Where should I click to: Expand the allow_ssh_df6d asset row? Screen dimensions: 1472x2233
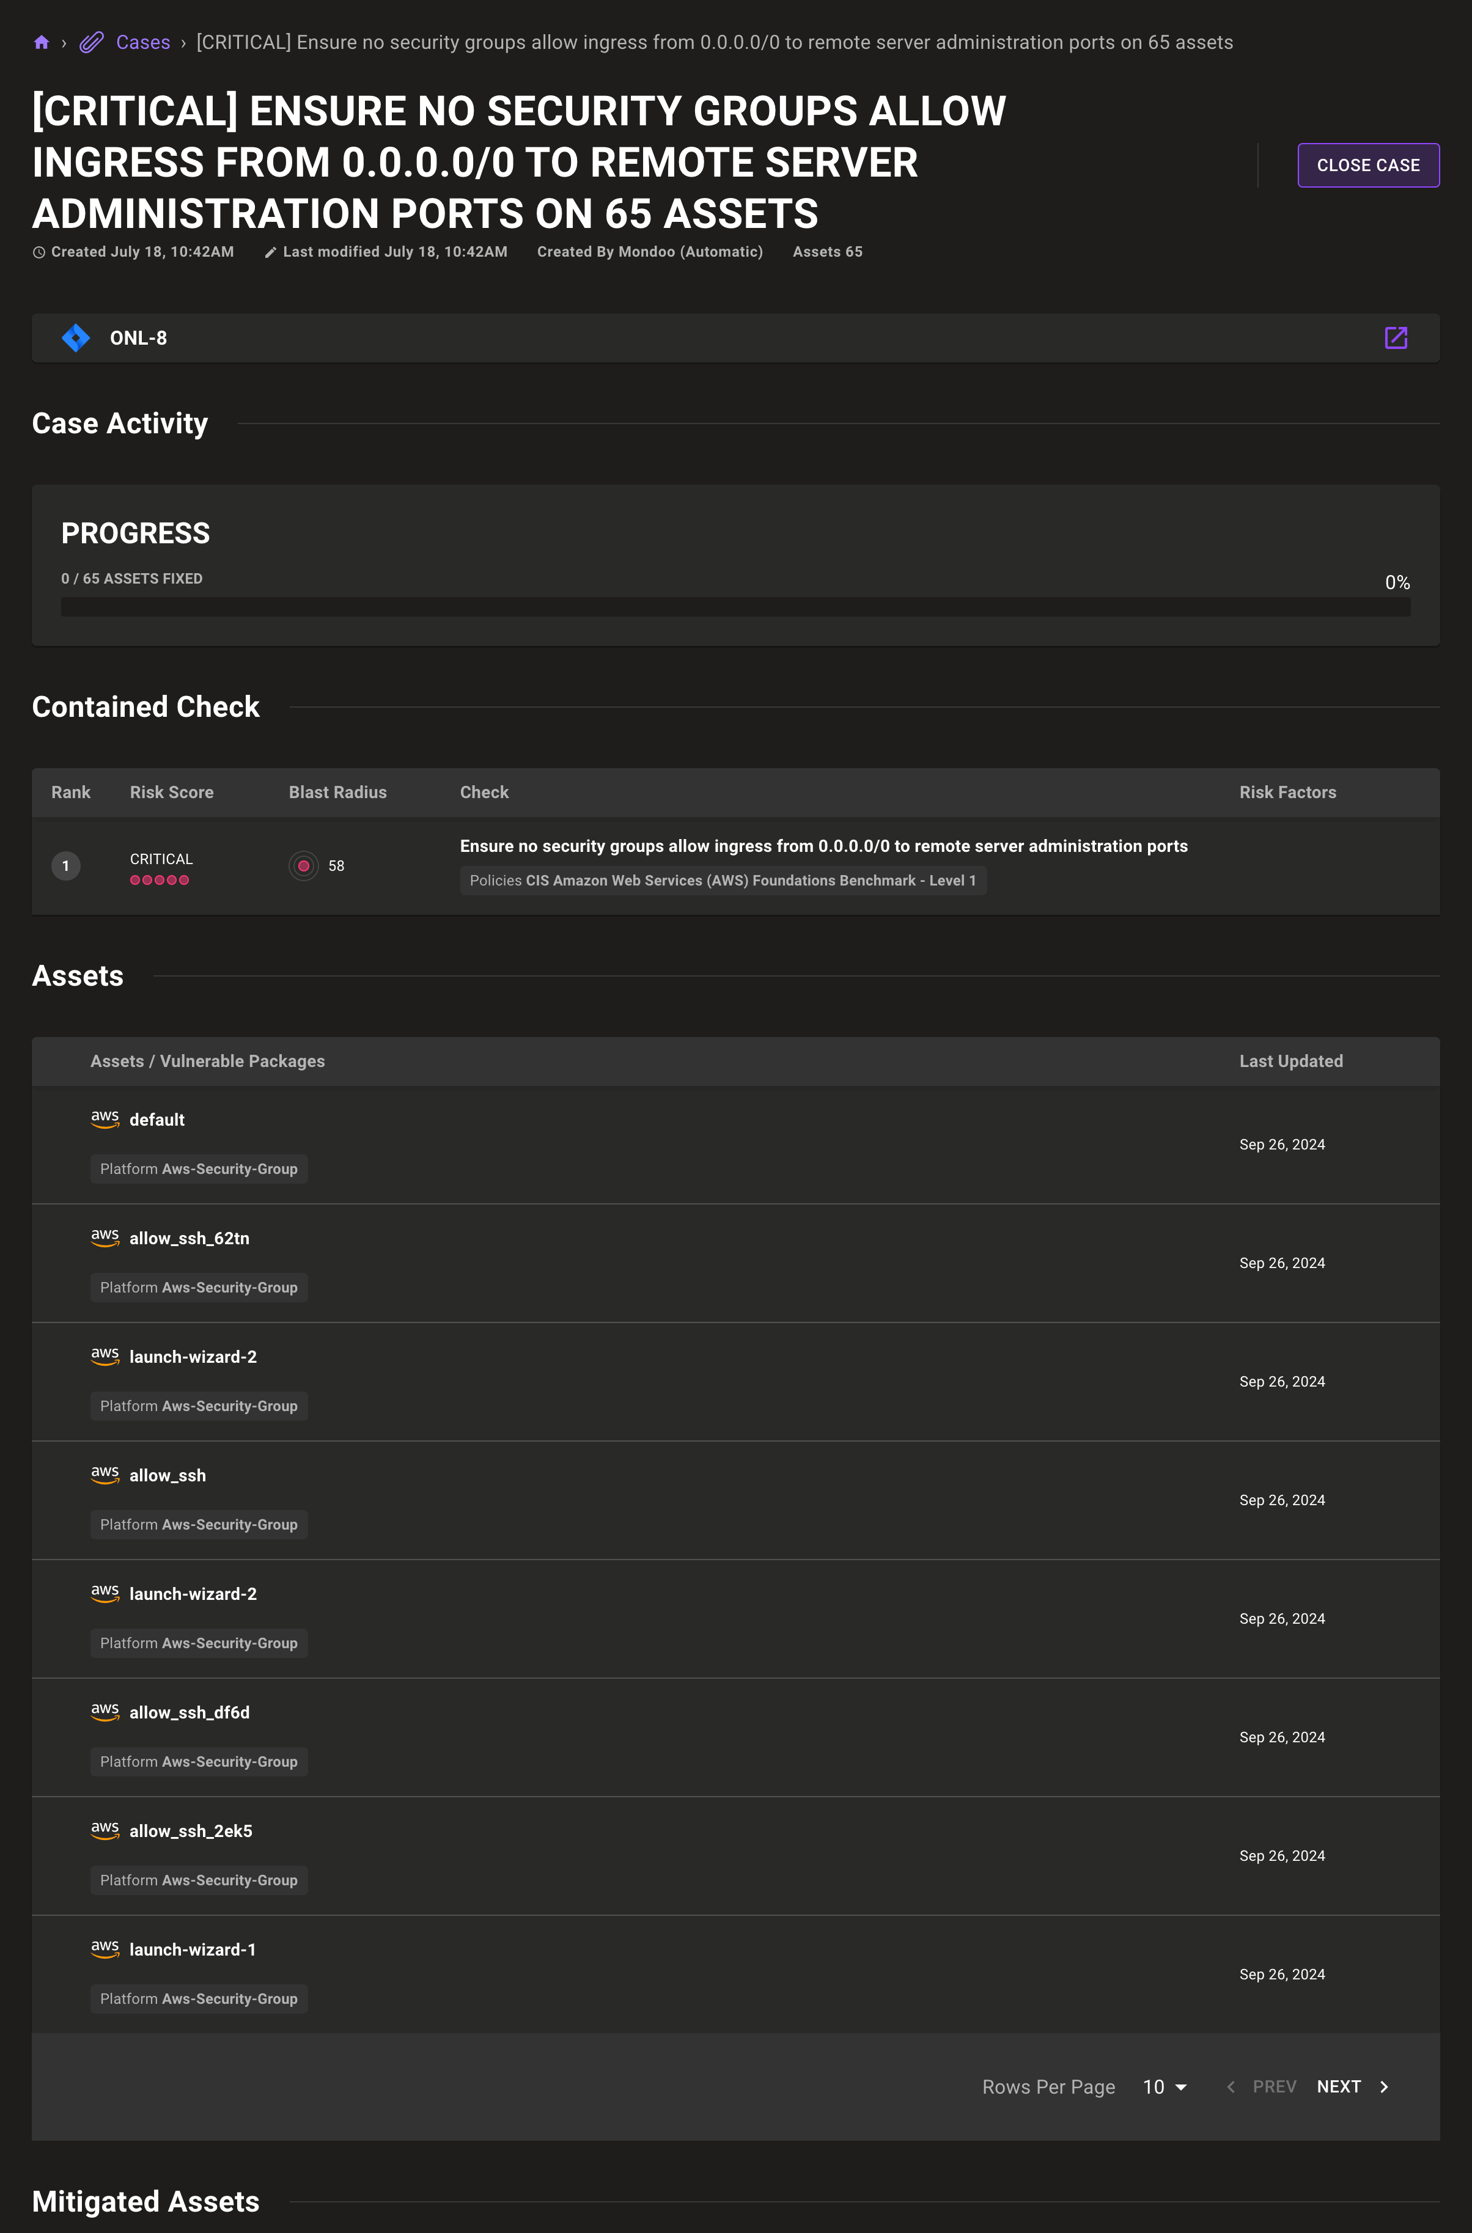pos(188,1712)
